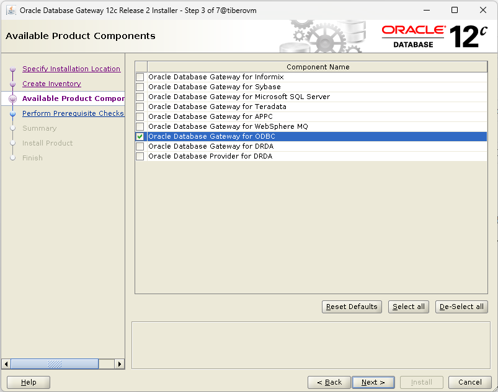Select row text Oracle Database Provider for DRDA
The height and width of the screenshot is (392, 498).
pyautogui.click(x=210, y=156)
